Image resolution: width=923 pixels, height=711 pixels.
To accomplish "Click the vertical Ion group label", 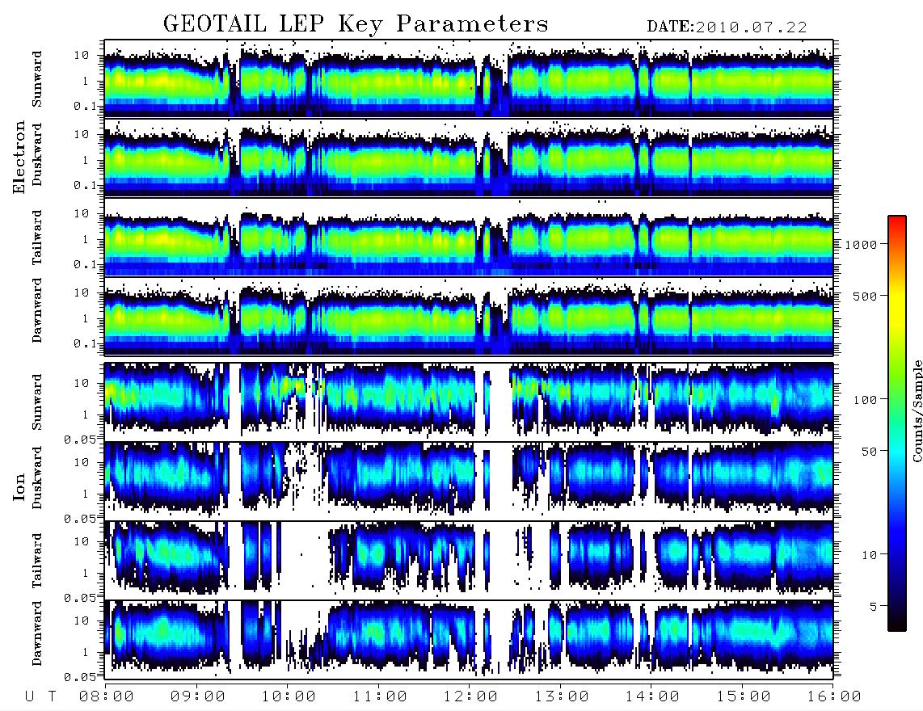I will click(19, 486).
